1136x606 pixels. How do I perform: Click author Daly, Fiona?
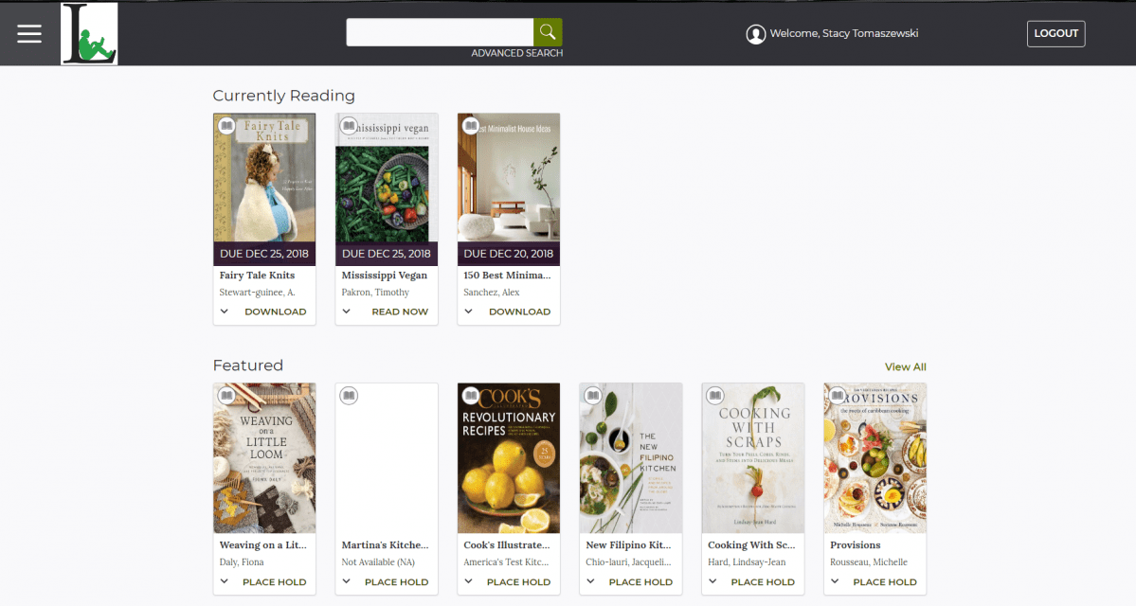(242, 562)
